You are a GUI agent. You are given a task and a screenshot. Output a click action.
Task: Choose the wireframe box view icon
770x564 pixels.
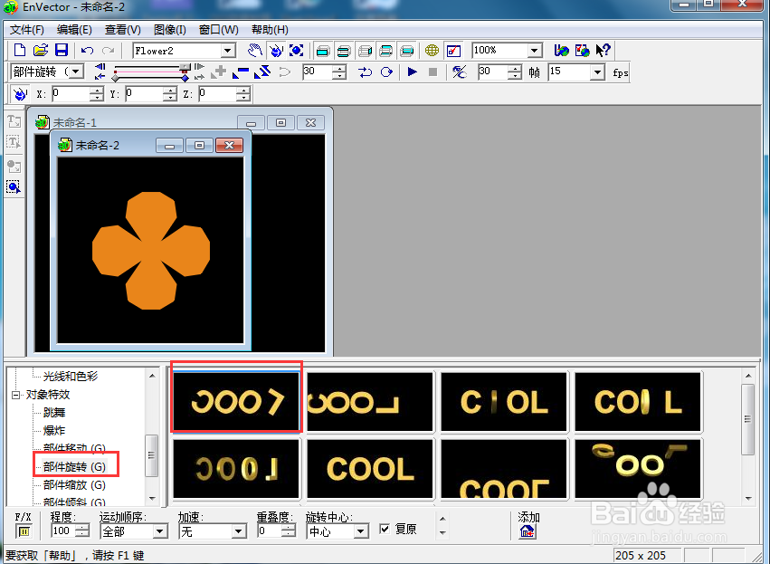tap(366, 50)
